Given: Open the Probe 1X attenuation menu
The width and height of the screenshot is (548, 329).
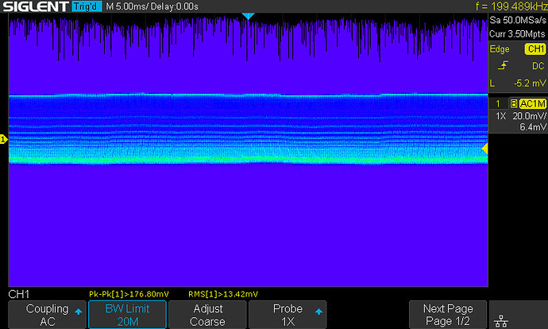Looking at the screenshot, I should click(x=288, y=315).
